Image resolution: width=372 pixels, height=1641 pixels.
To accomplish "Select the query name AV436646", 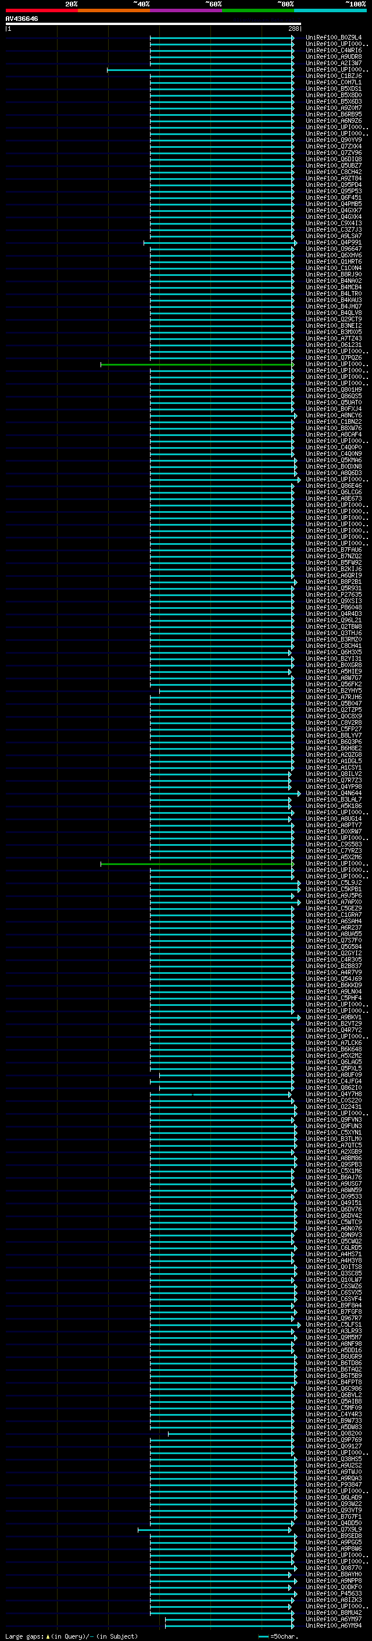I will click(x=22, y=19).
